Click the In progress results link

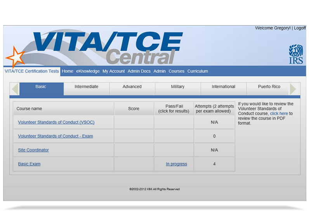(176, 164)
